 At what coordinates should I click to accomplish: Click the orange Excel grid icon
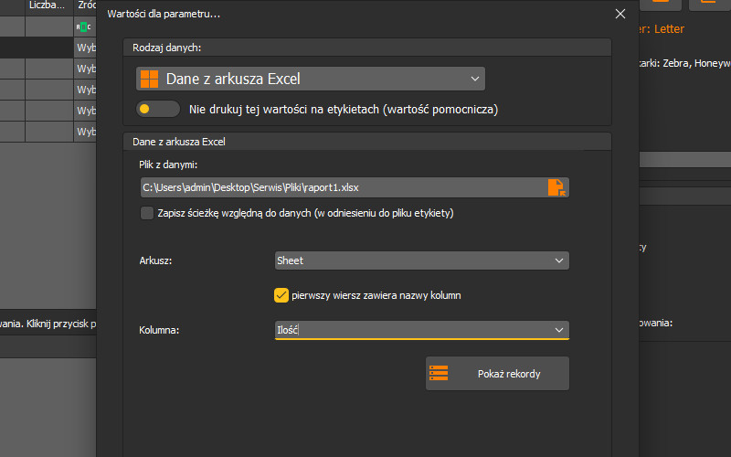[x=149, y=80]
